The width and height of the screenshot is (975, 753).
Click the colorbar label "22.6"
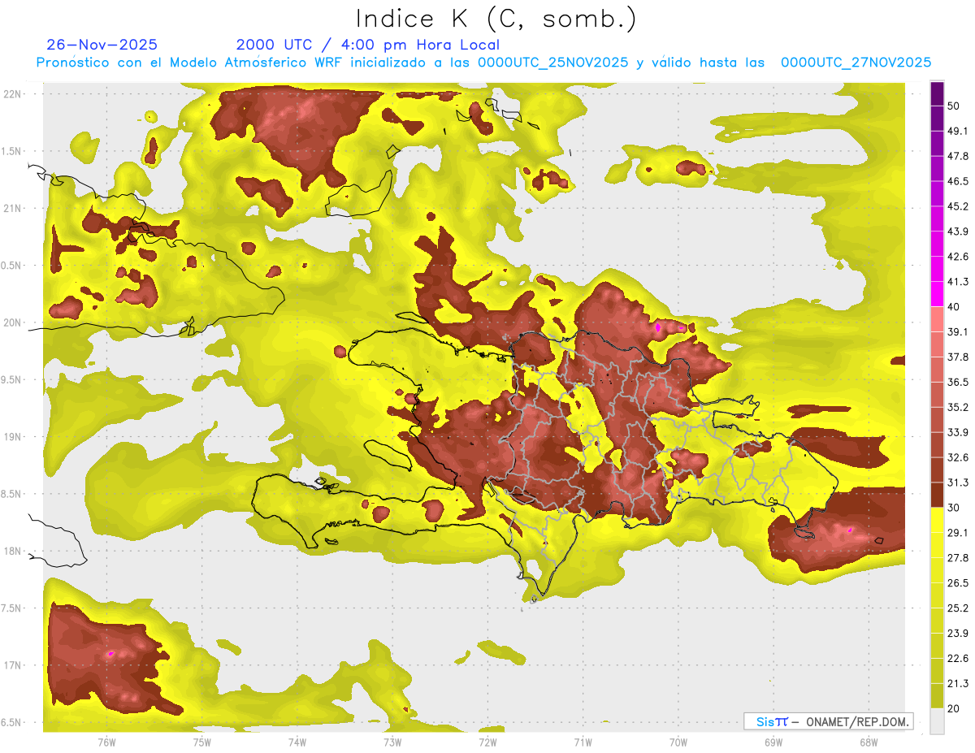[958, 659]
